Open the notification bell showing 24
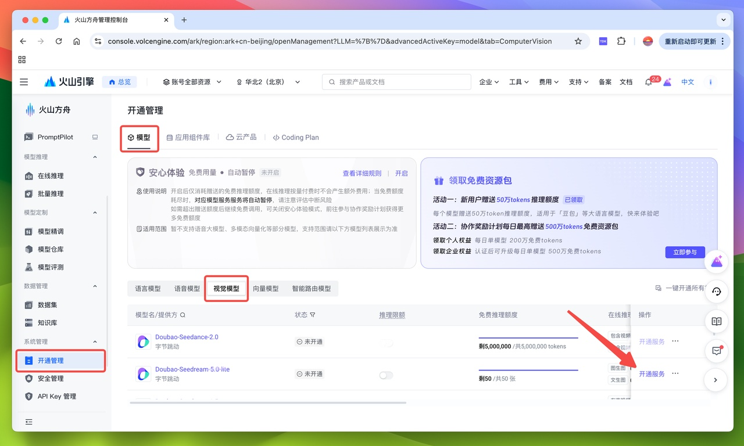The image size is (744, 446). pos(648,82)
